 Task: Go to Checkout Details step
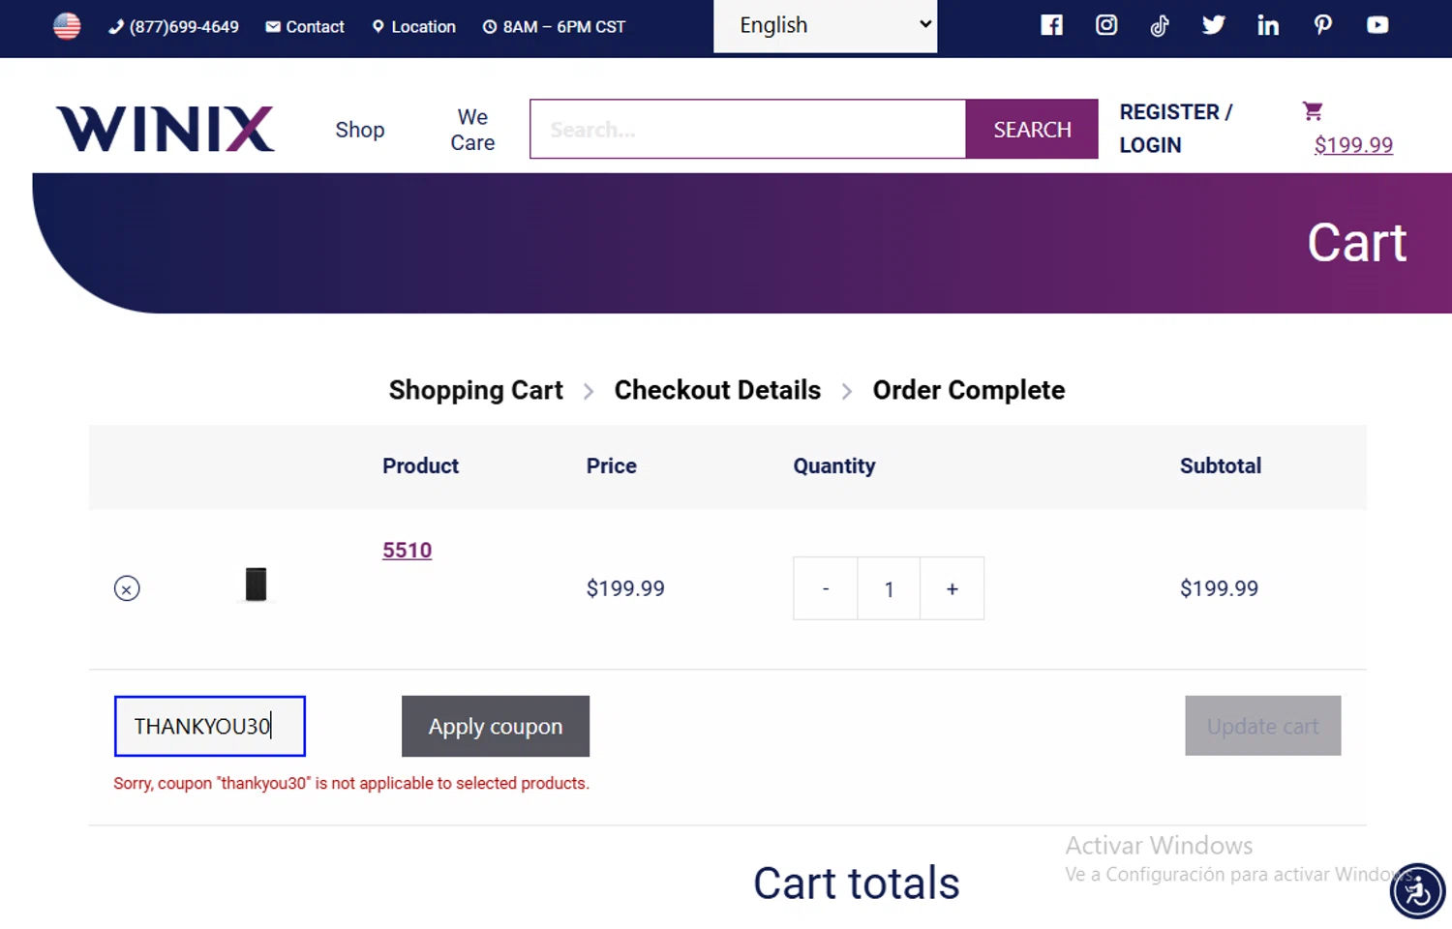[717, 390]
